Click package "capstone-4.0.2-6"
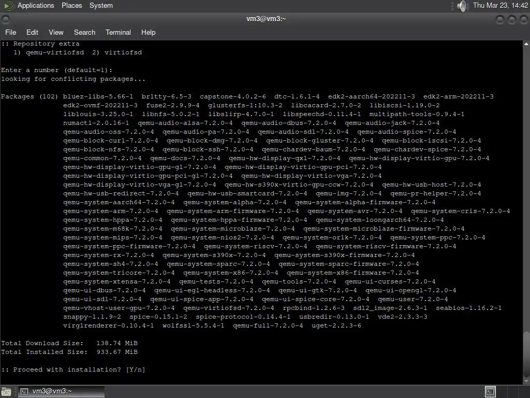This screenshot has width=530, height=398. (232, 96)
